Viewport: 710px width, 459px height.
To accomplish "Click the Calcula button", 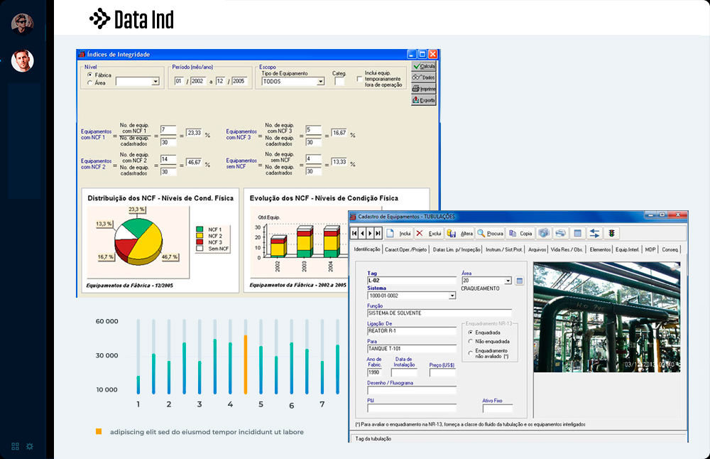I will click(424, 66).
